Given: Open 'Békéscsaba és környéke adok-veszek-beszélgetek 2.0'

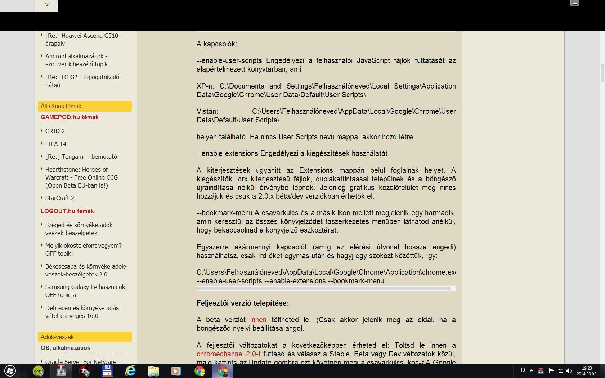Looking at the screenshot, I should 86,270.
